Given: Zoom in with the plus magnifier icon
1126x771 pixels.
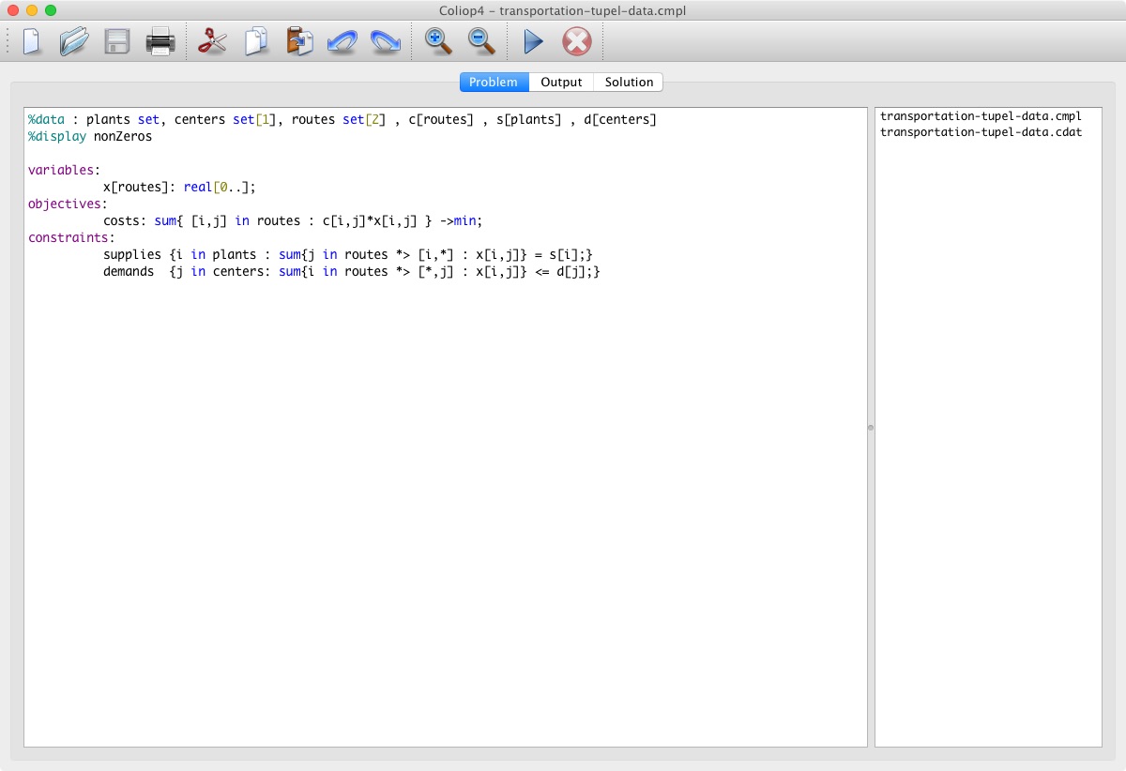Looking at the screenshot, I should [x=437, y=41].
